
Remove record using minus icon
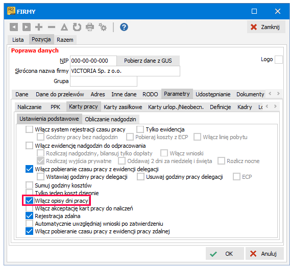(x=52, y=27)
